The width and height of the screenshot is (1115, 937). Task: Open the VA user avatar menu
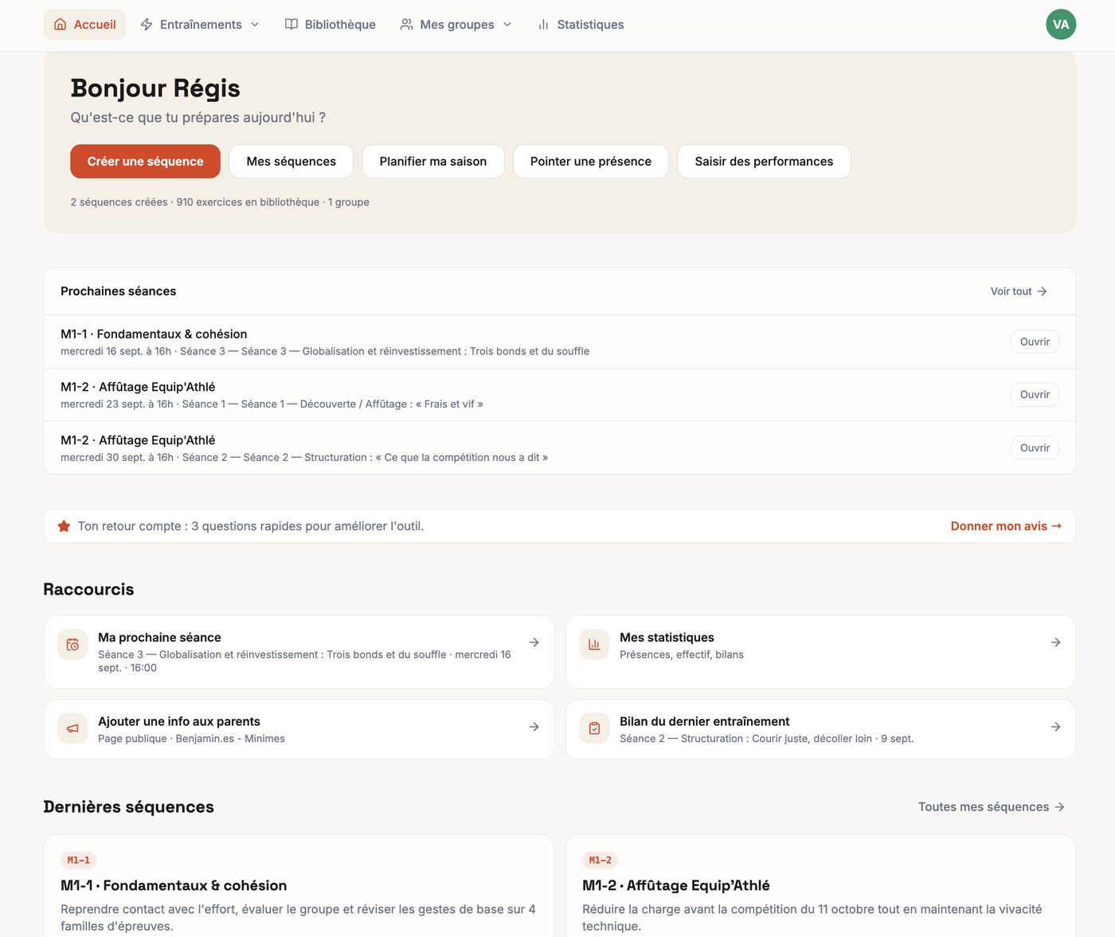tap(1061, 25)
